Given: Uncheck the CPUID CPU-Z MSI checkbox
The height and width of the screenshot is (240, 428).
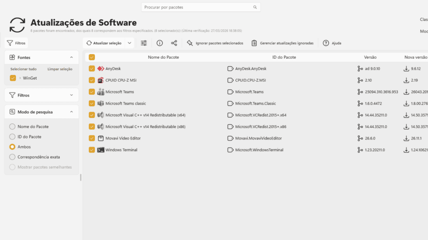Looking at the screenshot, I should click(92, 80).
